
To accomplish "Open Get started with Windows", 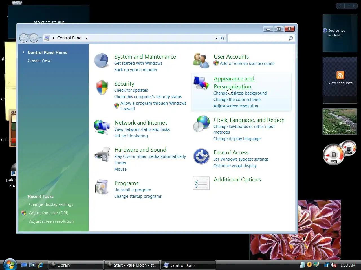I will 138,63.
